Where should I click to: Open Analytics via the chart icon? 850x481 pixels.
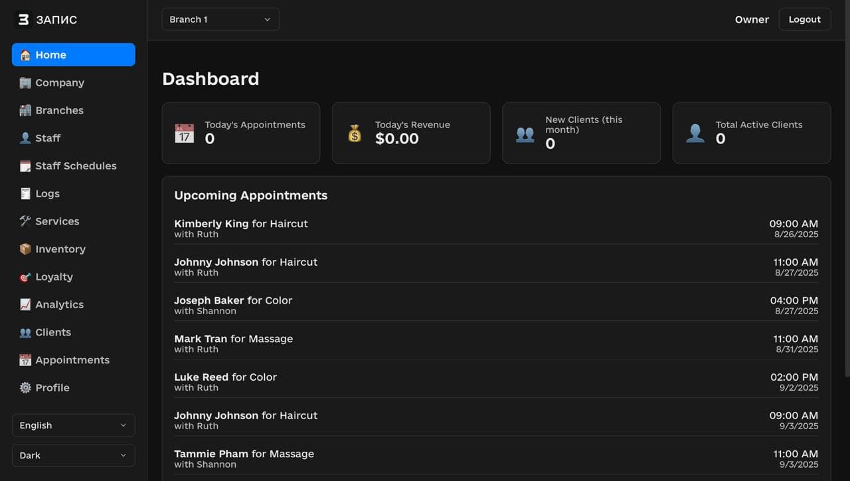click(x=24, y=304)
